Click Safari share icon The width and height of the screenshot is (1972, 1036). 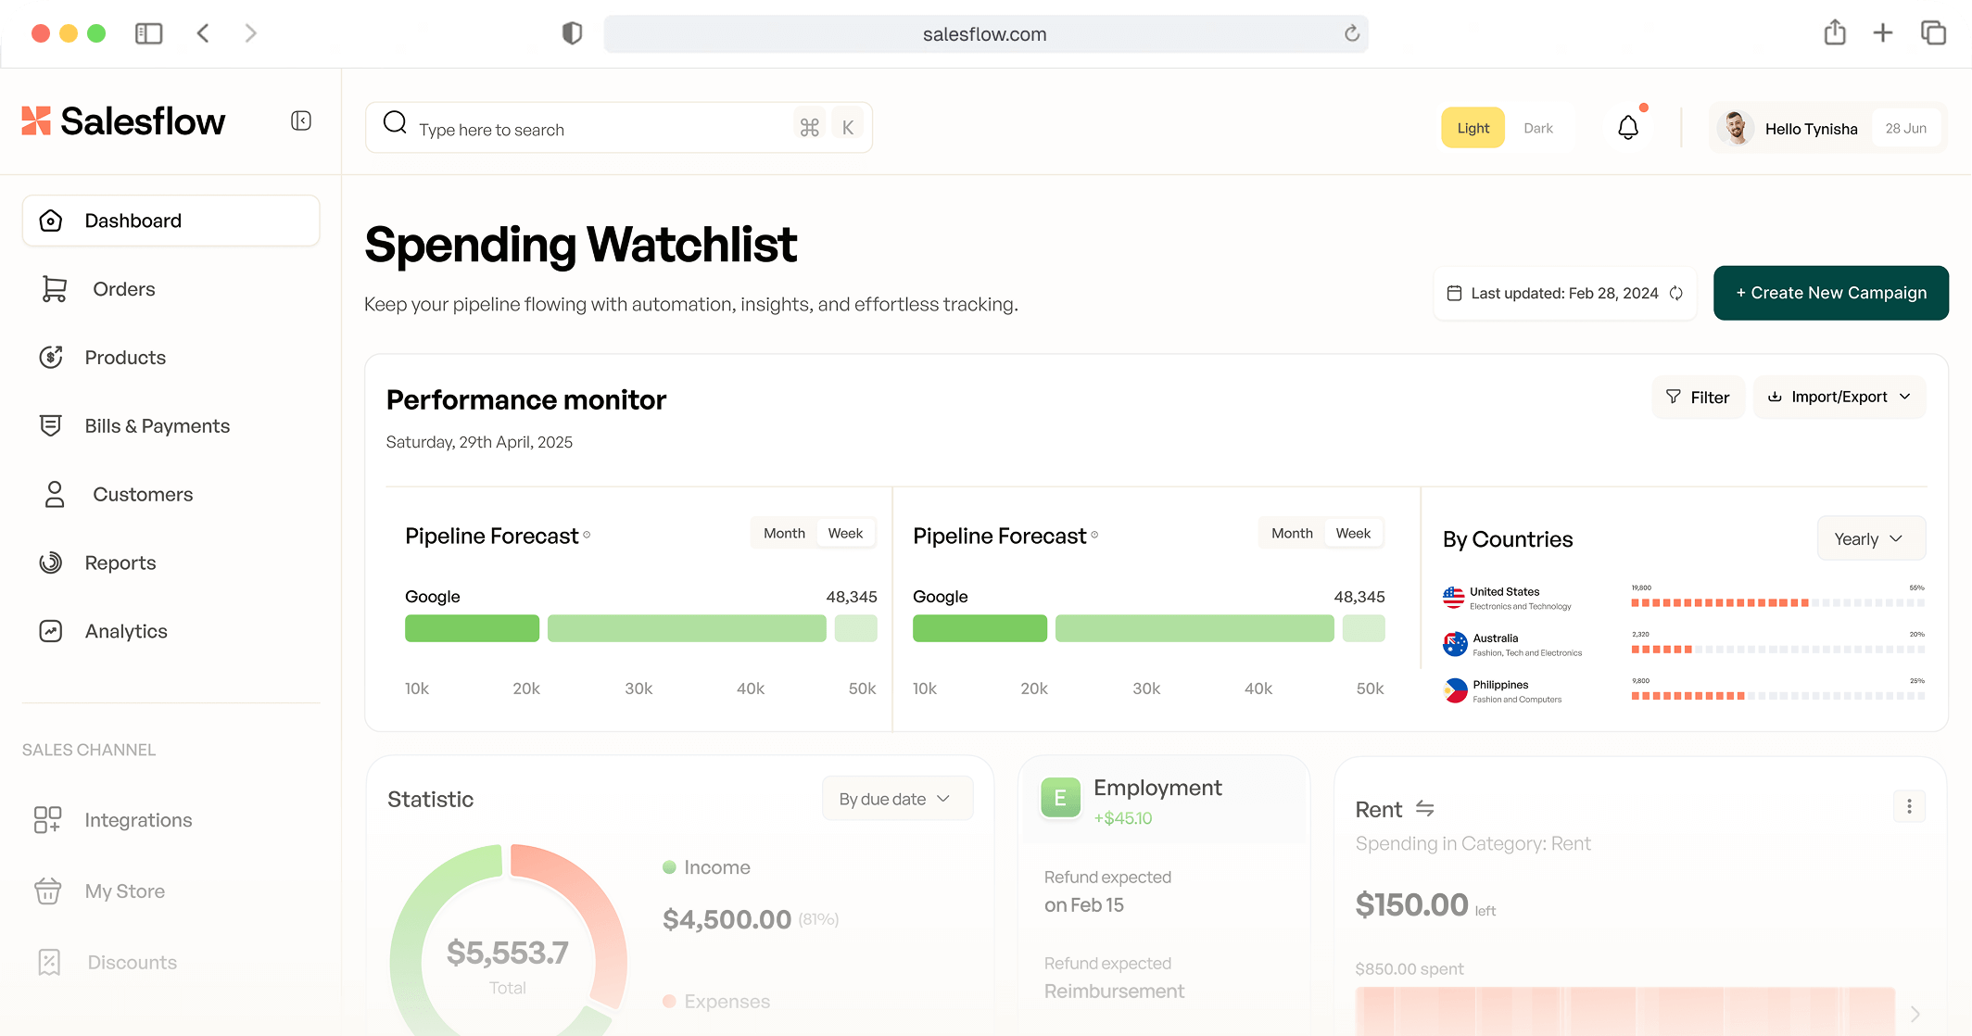coord(1835,33)
